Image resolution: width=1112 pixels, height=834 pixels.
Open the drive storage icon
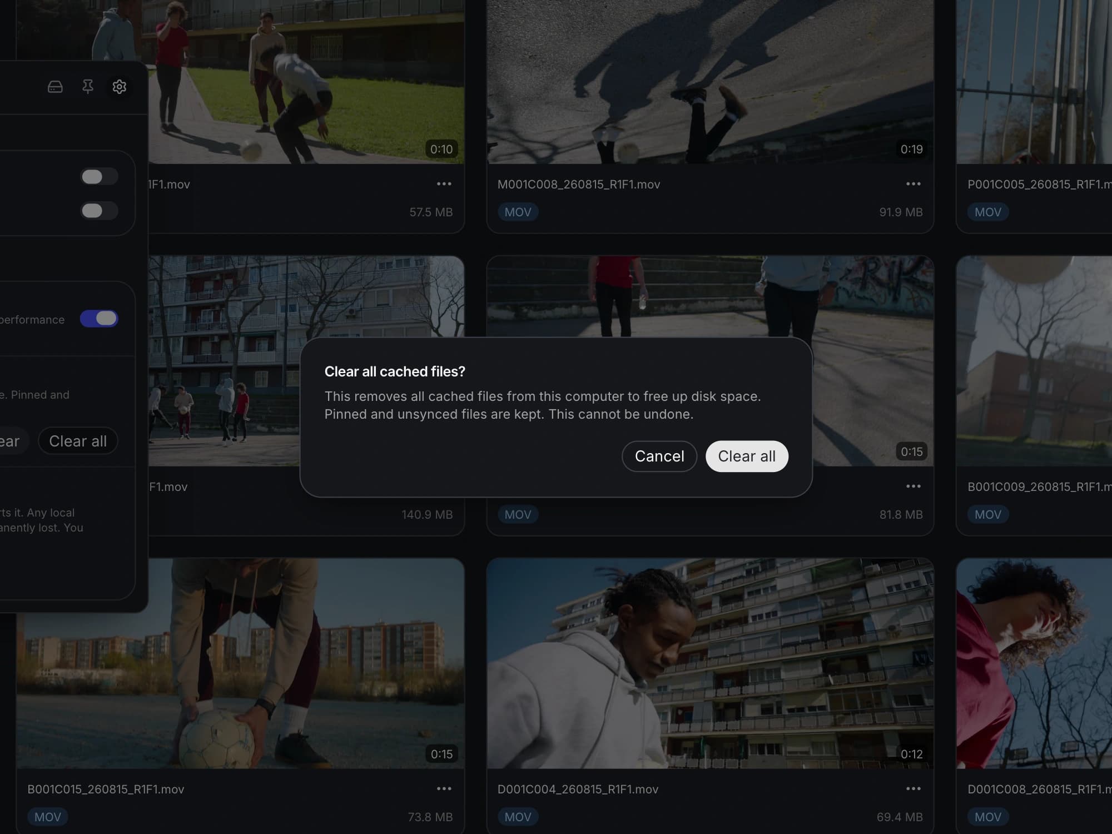55,87
